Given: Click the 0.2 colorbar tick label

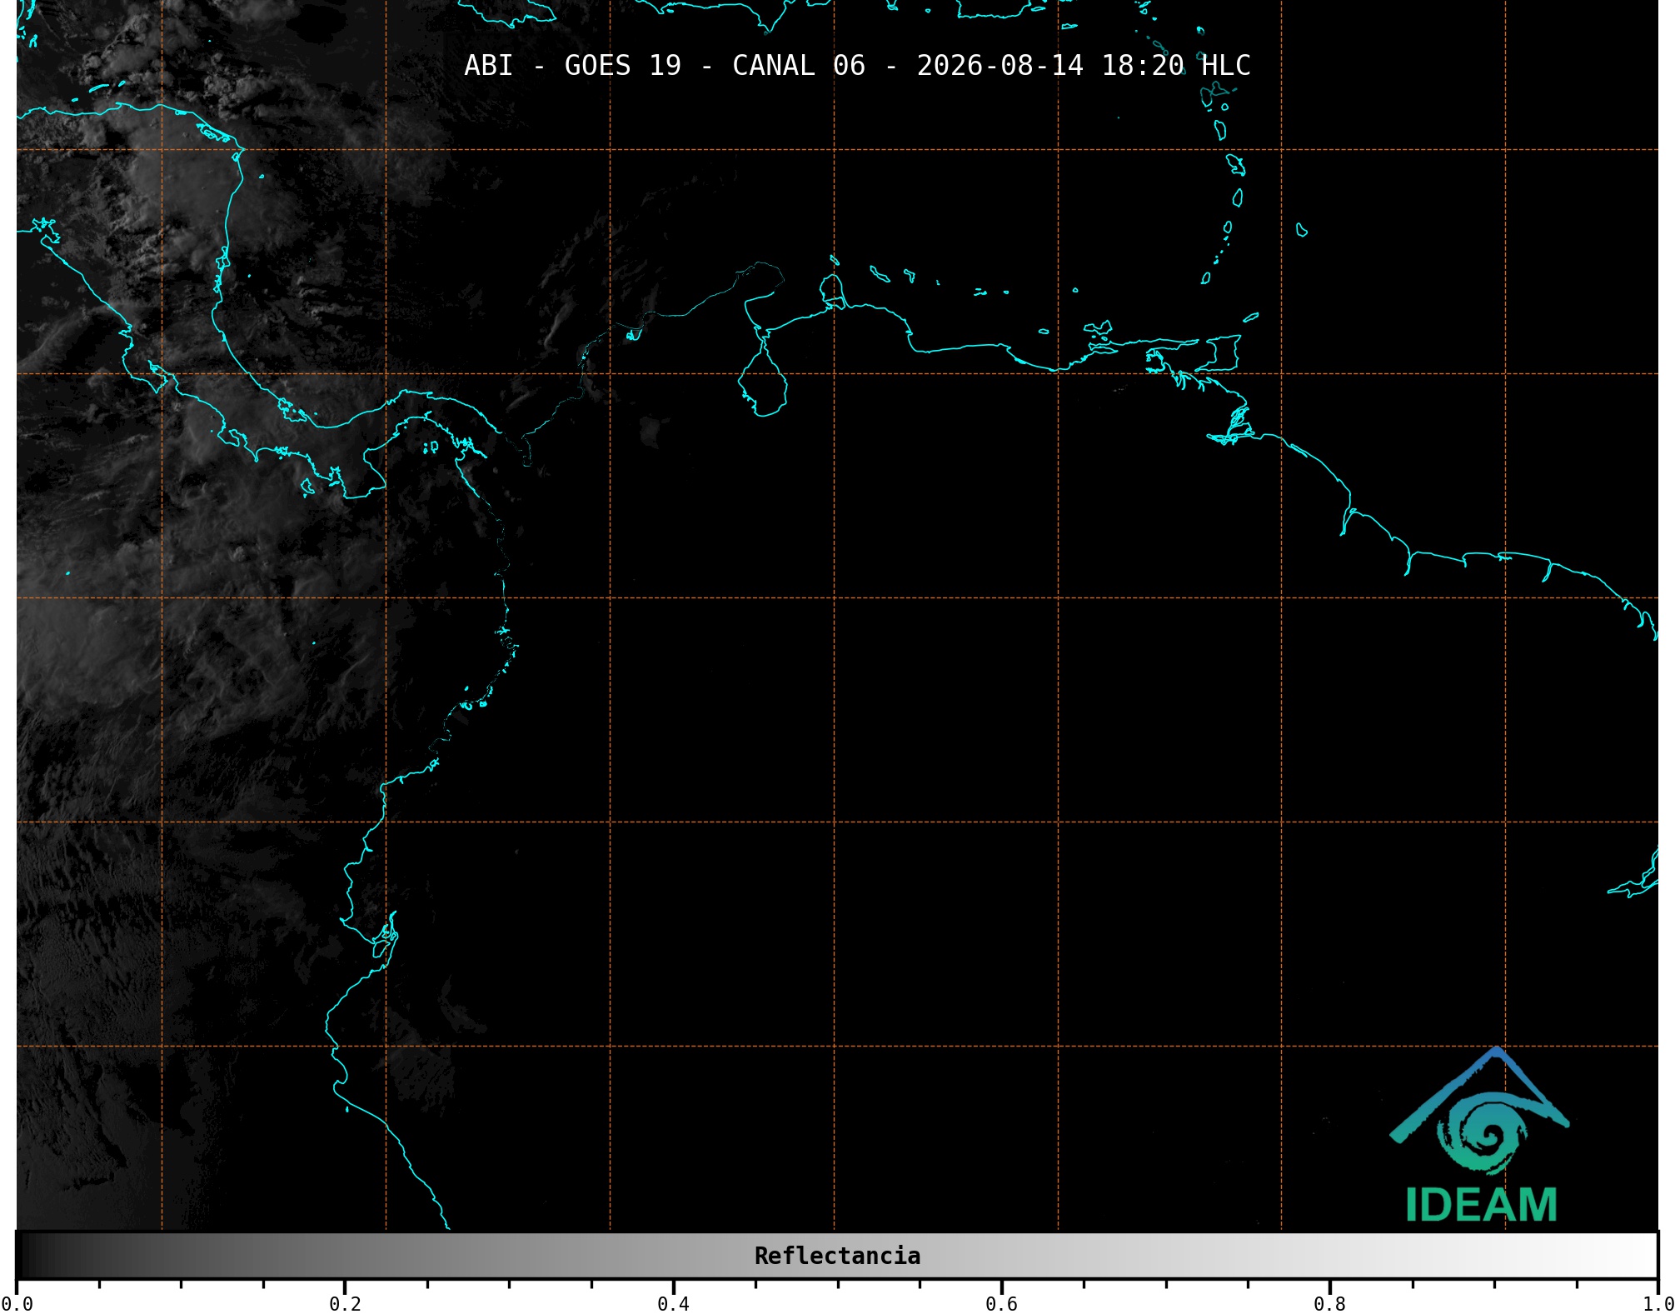Looking at the screenshot, I should 345,1303.
